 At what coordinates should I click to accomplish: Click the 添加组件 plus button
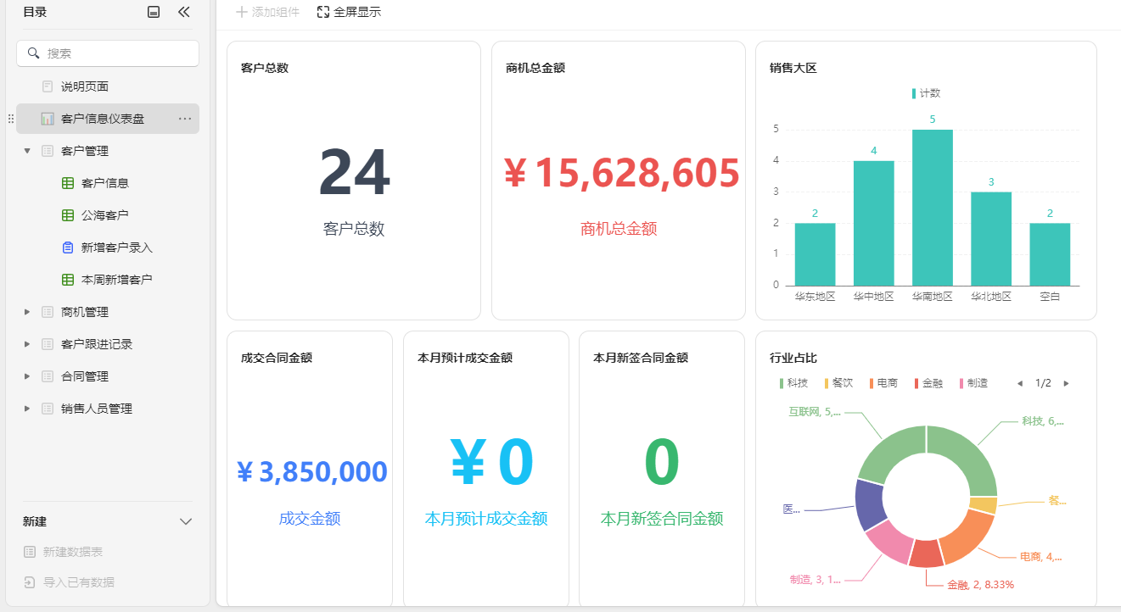coord(242,12)
